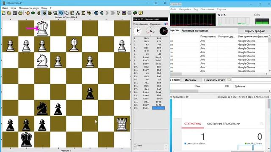Click the open folder toolbar icon
The height and width of the screenshot is (152, 271).
[9, 13]
